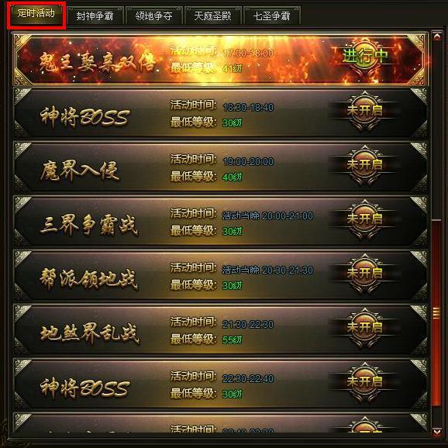Select the 鬼王娶亲双倍 event banner

pyautogui.click(x=220, y=60)
